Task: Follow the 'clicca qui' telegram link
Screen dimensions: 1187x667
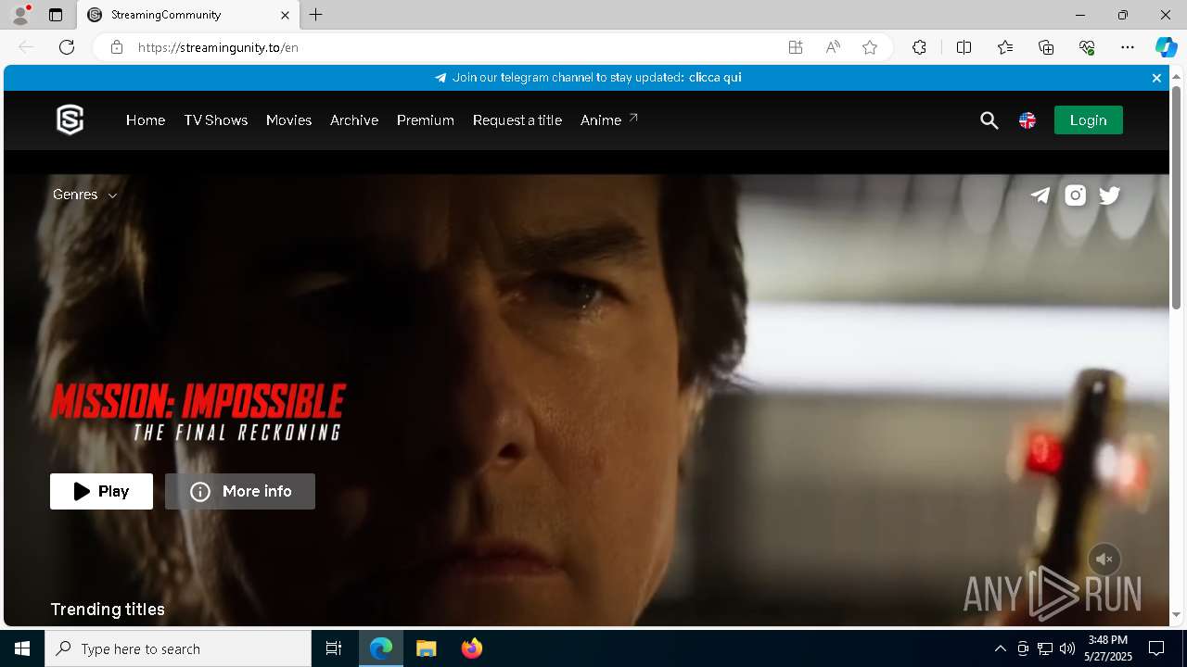Action: tap(715, 78)
